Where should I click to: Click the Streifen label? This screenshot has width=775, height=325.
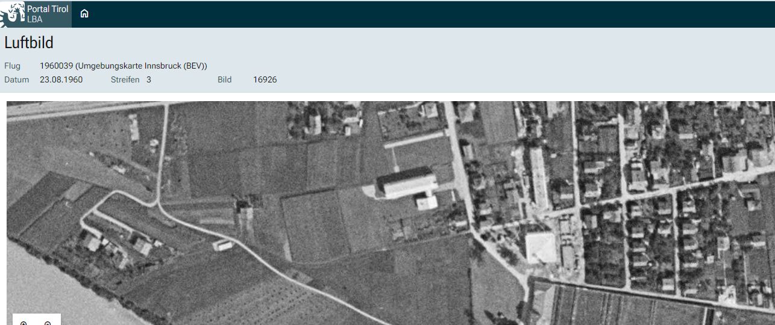coord(125,79)
